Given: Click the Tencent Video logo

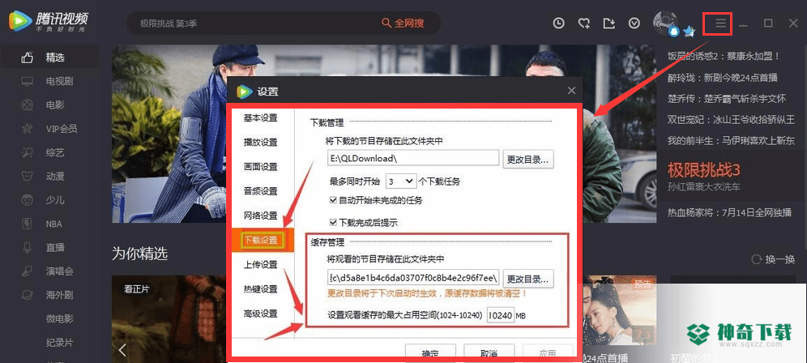Looking at the screenshot, I should (x=48, y=22).
